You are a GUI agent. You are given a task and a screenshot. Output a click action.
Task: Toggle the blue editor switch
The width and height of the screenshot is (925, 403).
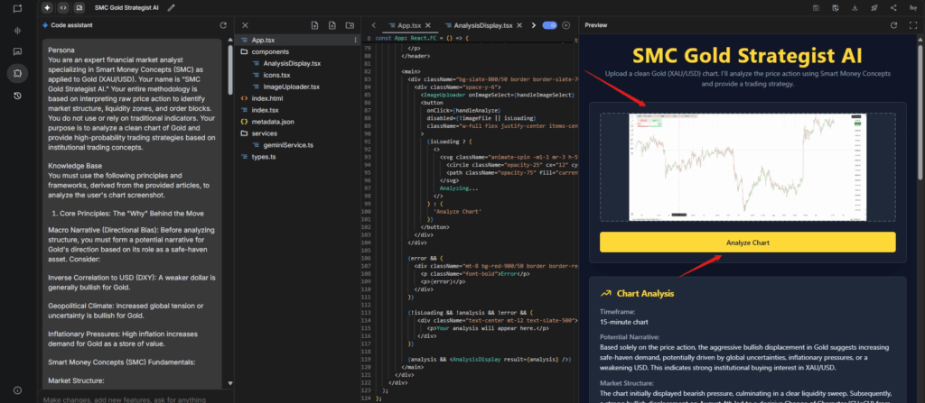point(550,25)
